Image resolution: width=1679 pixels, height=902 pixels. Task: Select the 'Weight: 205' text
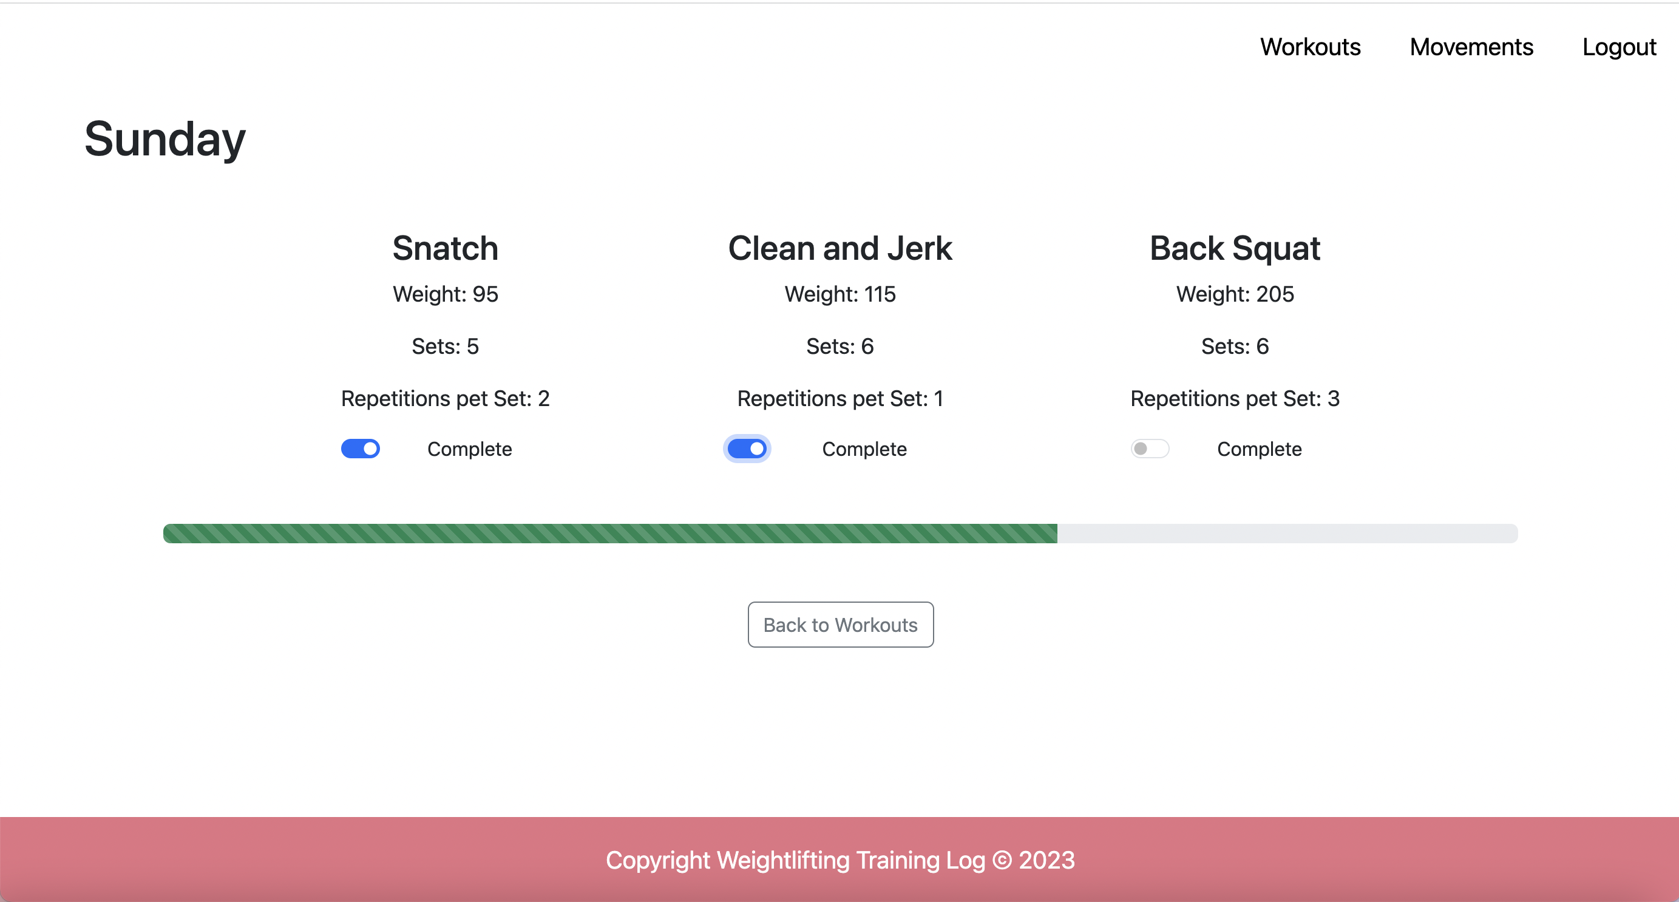(x=1235, y=294)
